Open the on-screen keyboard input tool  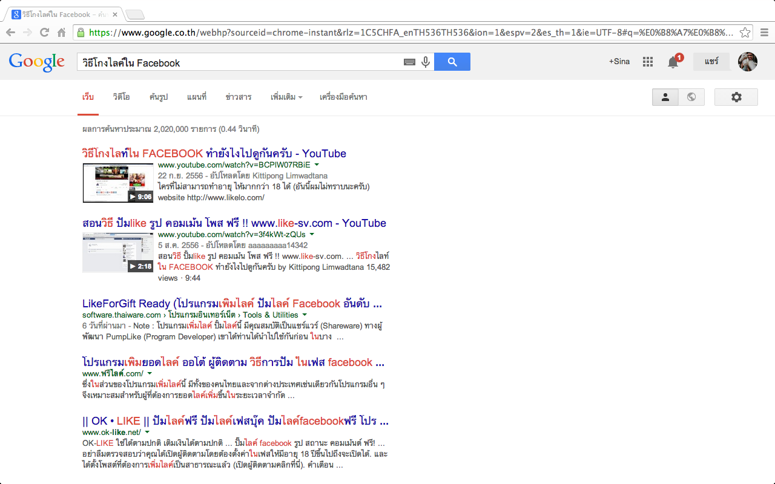(409, 62)
